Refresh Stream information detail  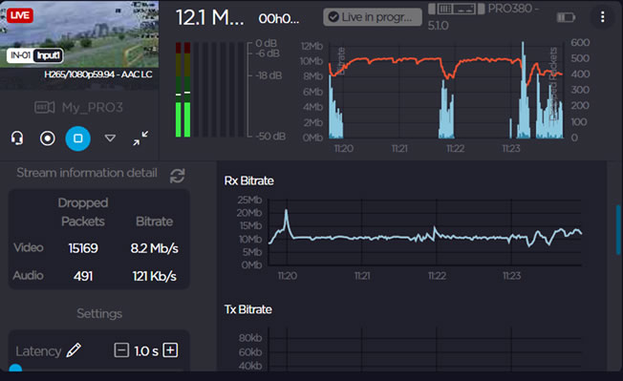[177, 176]
